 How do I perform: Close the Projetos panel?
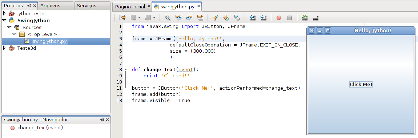(x=35, y=5)
